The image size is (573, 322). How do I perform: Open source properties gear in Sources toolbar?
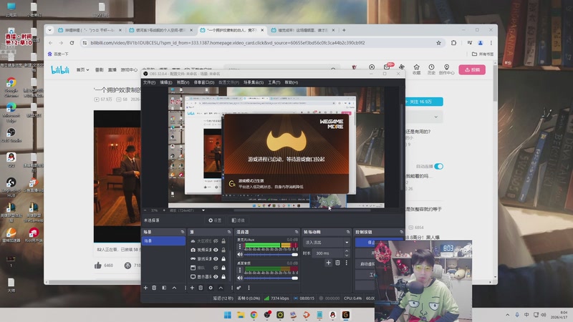click(211, 288)
